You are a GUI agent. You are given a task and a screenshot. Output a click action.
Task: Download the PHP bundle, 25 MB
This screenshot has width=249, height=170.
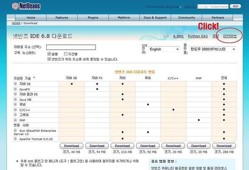click(199, 146)
